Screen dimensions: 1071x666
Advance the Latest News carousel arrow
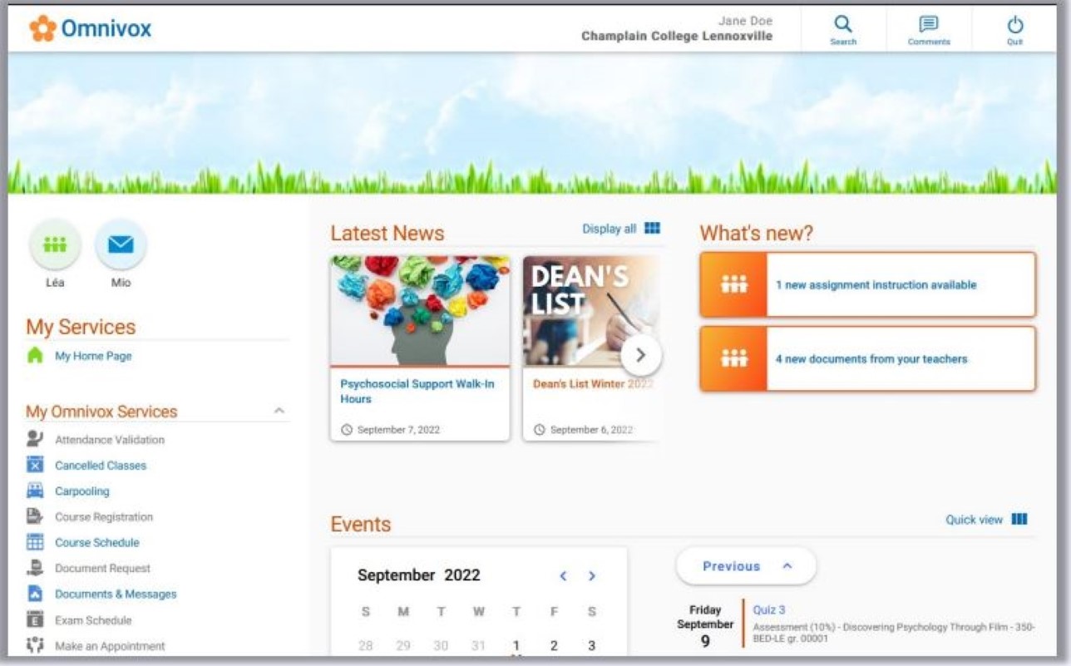pyautogui.click(x=640, y=355)
